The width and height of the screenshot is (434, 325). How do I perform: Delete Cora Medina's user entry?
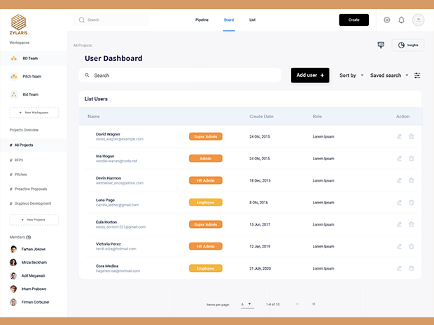pos(412,268)
